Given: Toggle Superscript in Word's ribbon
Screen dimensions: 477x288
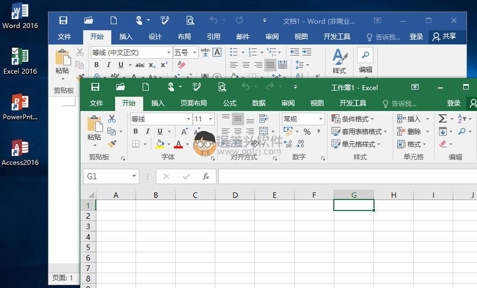Looking at the screenshot, I should [x=164, y=65].
